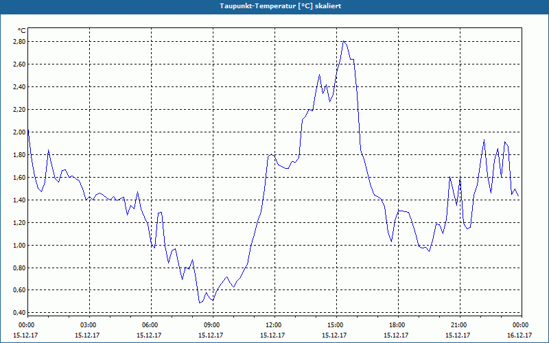Click the "15.12.17" date under 03:00

pyautogui.click(x=88, y=335)
